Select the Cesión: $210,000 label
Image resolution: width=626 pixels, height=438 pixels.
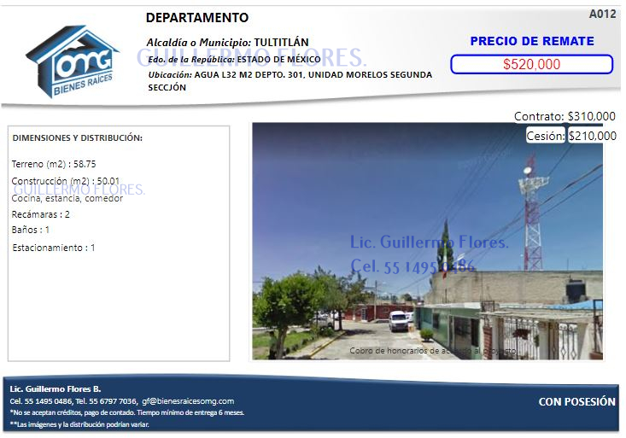click(x=570, y=136)
